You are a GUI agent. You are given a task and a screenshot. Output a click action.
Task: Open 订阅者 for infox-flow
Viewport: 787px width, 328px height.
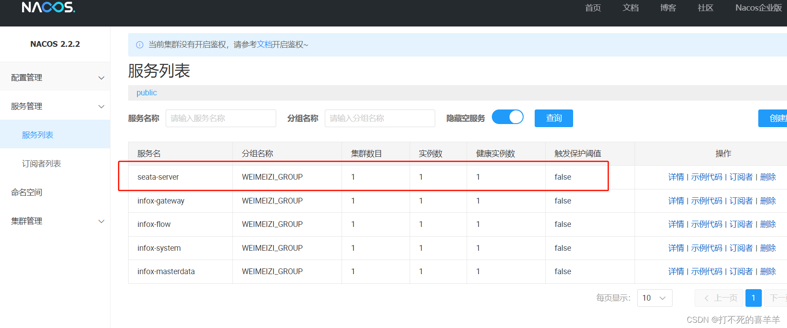(741, 224)
